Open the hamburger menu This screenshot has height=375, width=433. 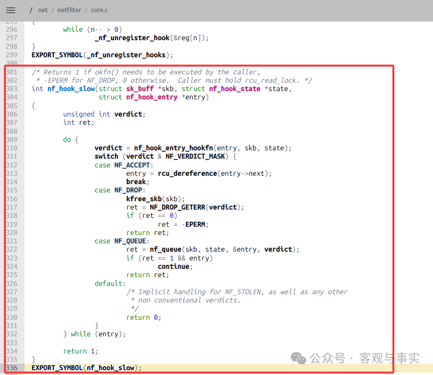(11, 10)
